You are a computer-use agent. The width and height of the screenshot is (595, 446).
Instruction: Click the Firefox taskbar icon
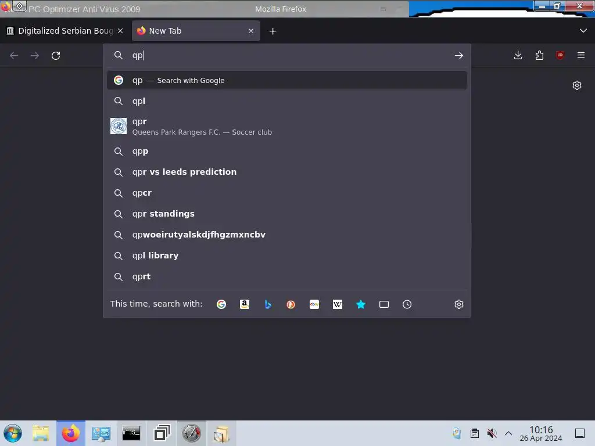pos(71,433)
